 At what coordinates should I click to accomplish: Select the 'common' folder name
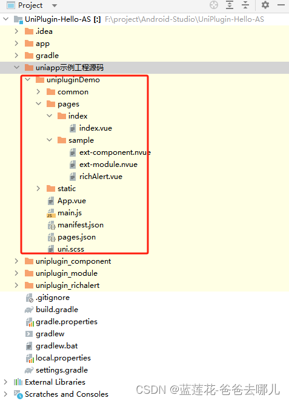[x=73, y=92]
